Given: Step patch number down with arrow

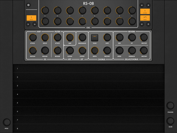Looking at the screenshot, I should (x=28, y=24).
